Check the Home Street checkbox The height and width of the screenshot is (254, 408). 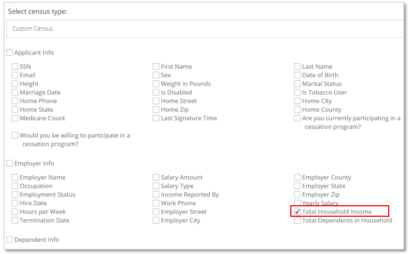pyautogui.click(x=156, y=101)
